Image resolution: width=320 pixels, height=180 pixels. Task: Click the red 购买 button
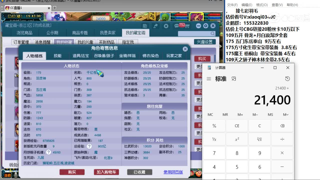coord(72,172)
